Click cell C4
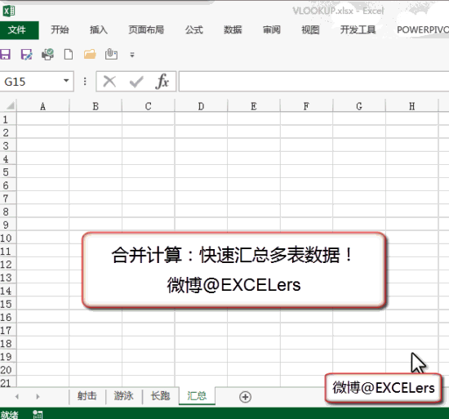Viewport: 449px width, 419px height. [x=149, y=158]
